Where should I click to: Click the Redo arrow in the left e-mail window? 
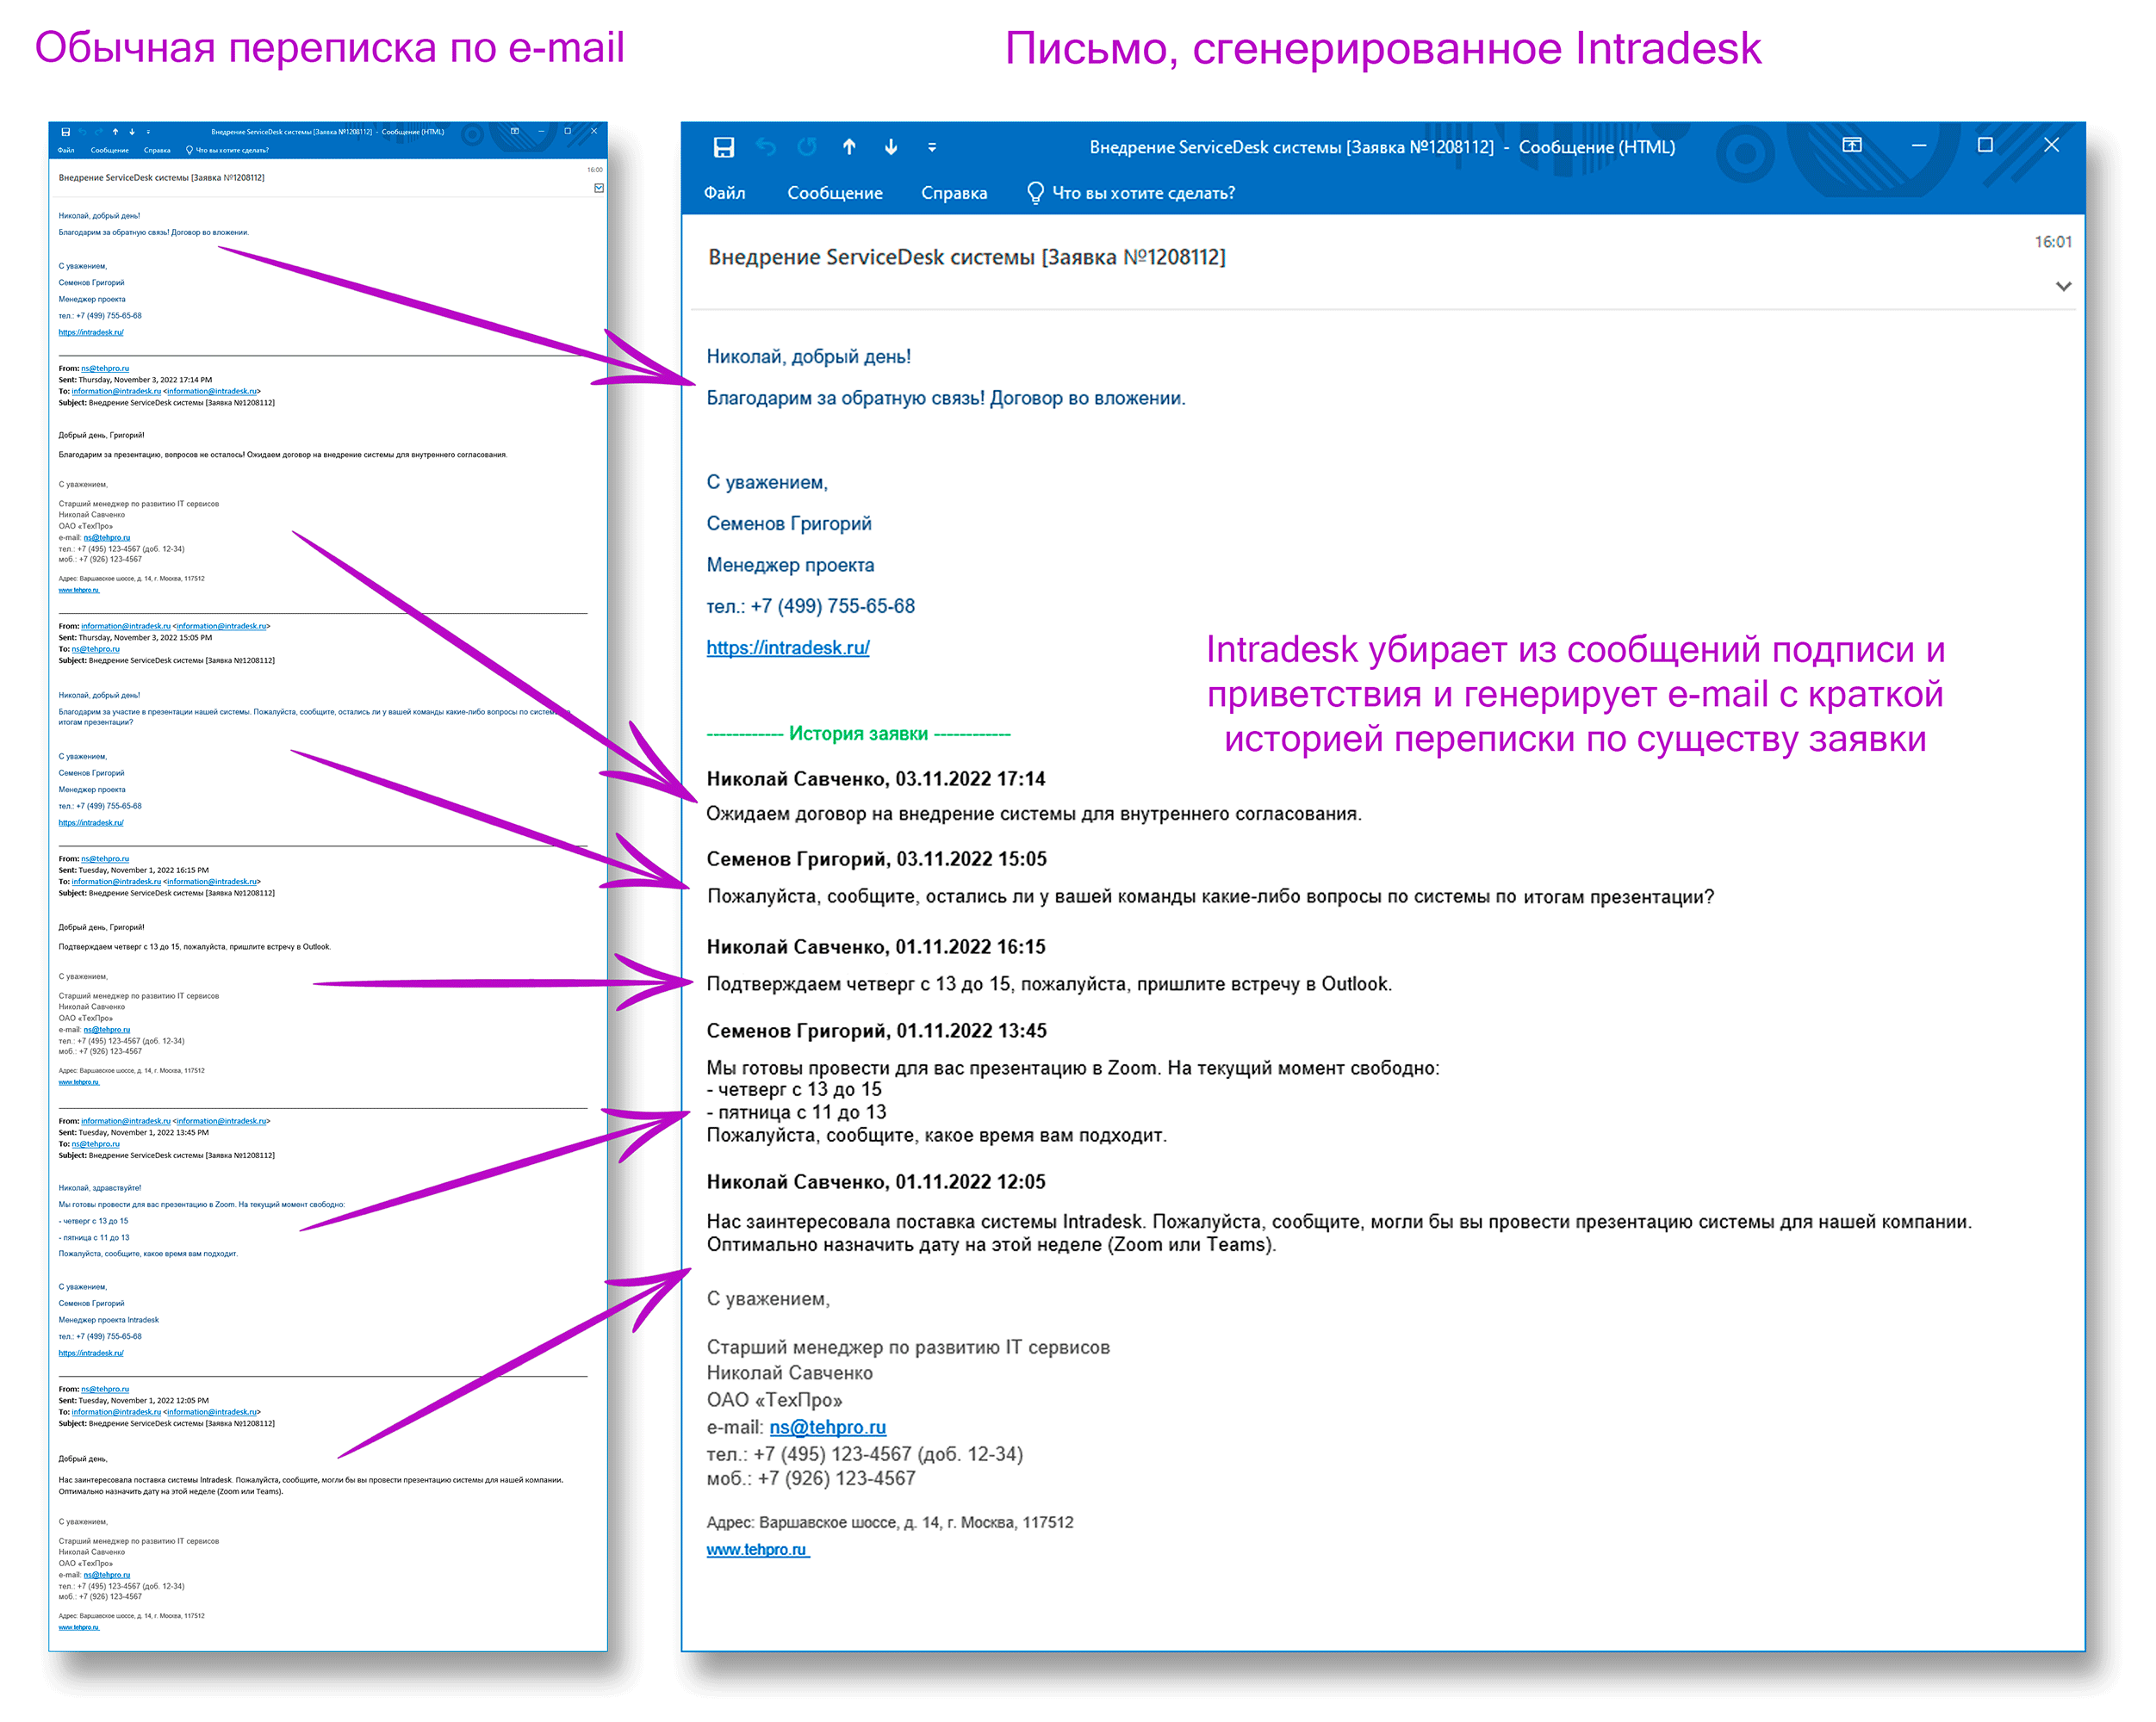tap(98, 131)
